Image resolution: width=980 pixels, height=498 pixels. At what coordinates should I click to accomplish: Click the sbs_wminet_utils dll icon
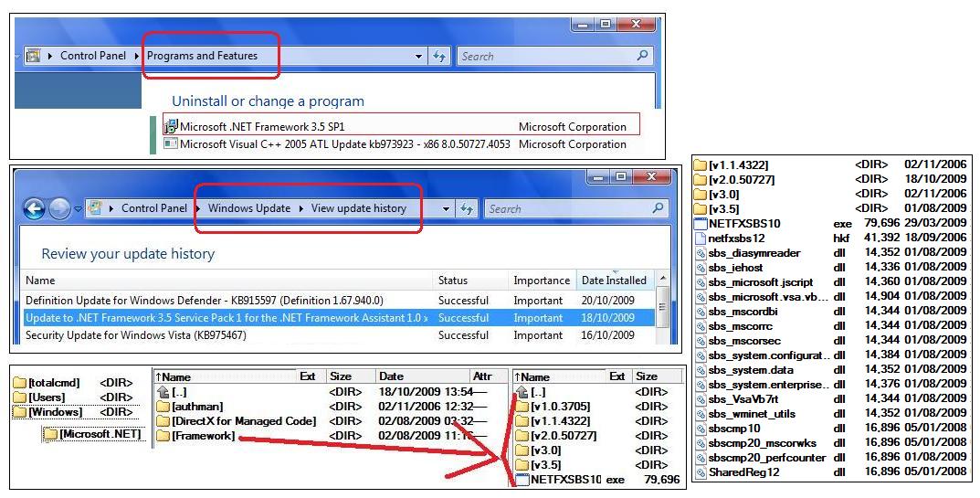(701, 414)
